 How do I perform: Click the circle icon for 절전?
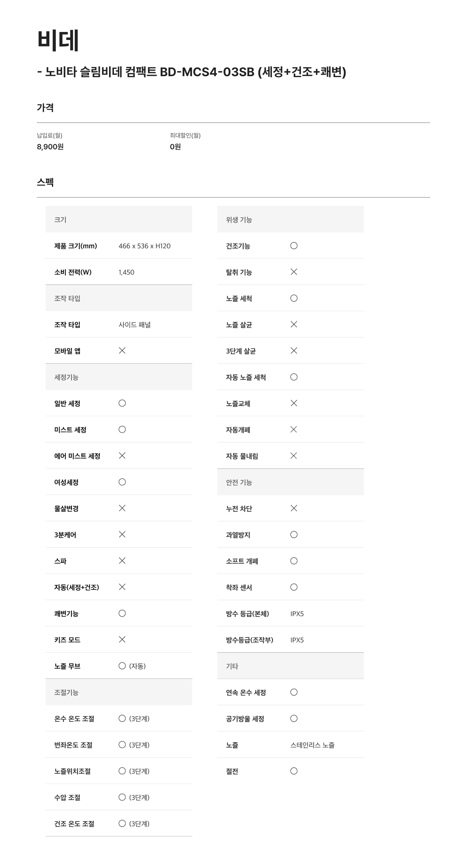click(x=293, y=771)
